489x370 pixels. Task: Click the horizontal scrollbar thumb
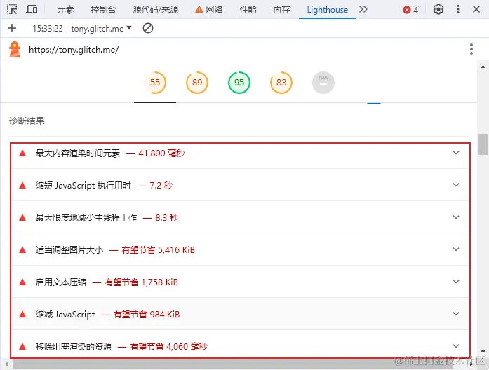pos(232,364)
